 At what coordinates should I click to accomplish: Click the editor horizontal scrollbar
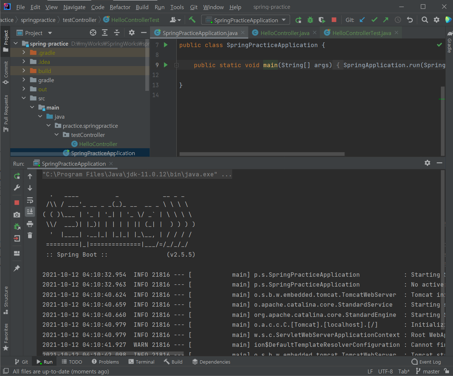262,154
